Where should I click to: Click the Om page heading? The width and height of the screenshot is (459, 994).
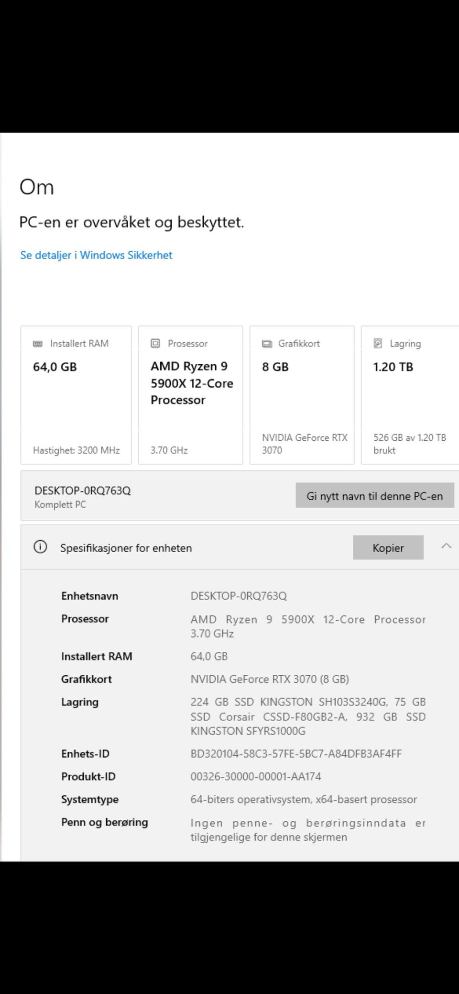click(x=37, y=187)
